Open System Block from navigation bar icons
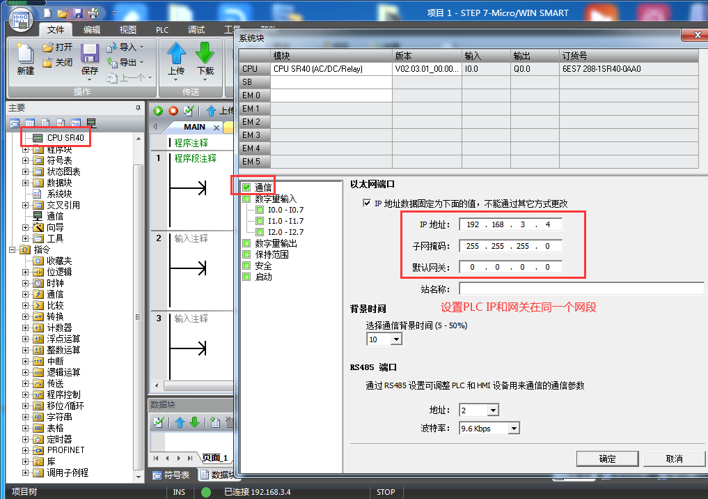Viewport: 708px width, 499px height. 61,123
